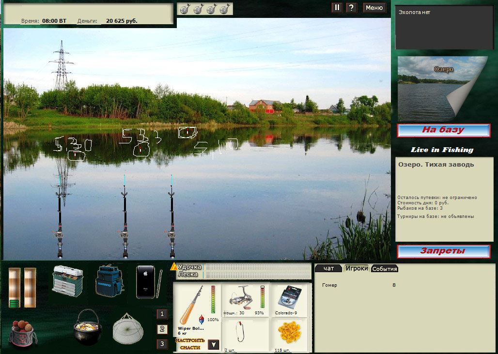The image size is (498, 354).
Task: Open the Shimano backpack
Action: [109, 282]
